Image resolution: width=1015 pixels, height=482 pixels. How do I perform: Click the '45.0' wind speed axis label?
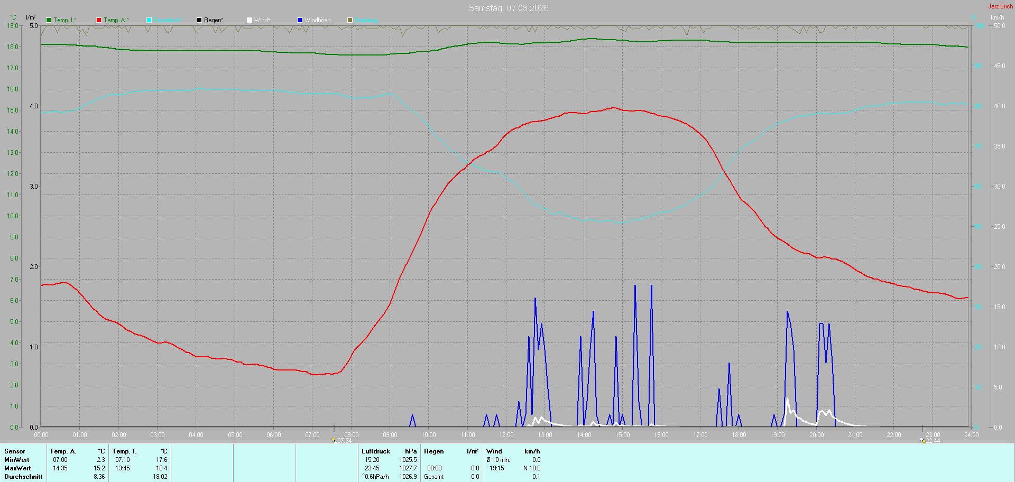(x=1000, y=66)
